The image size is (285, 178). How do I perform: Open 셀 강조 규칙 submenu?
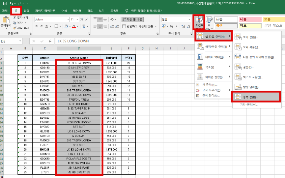214,36
